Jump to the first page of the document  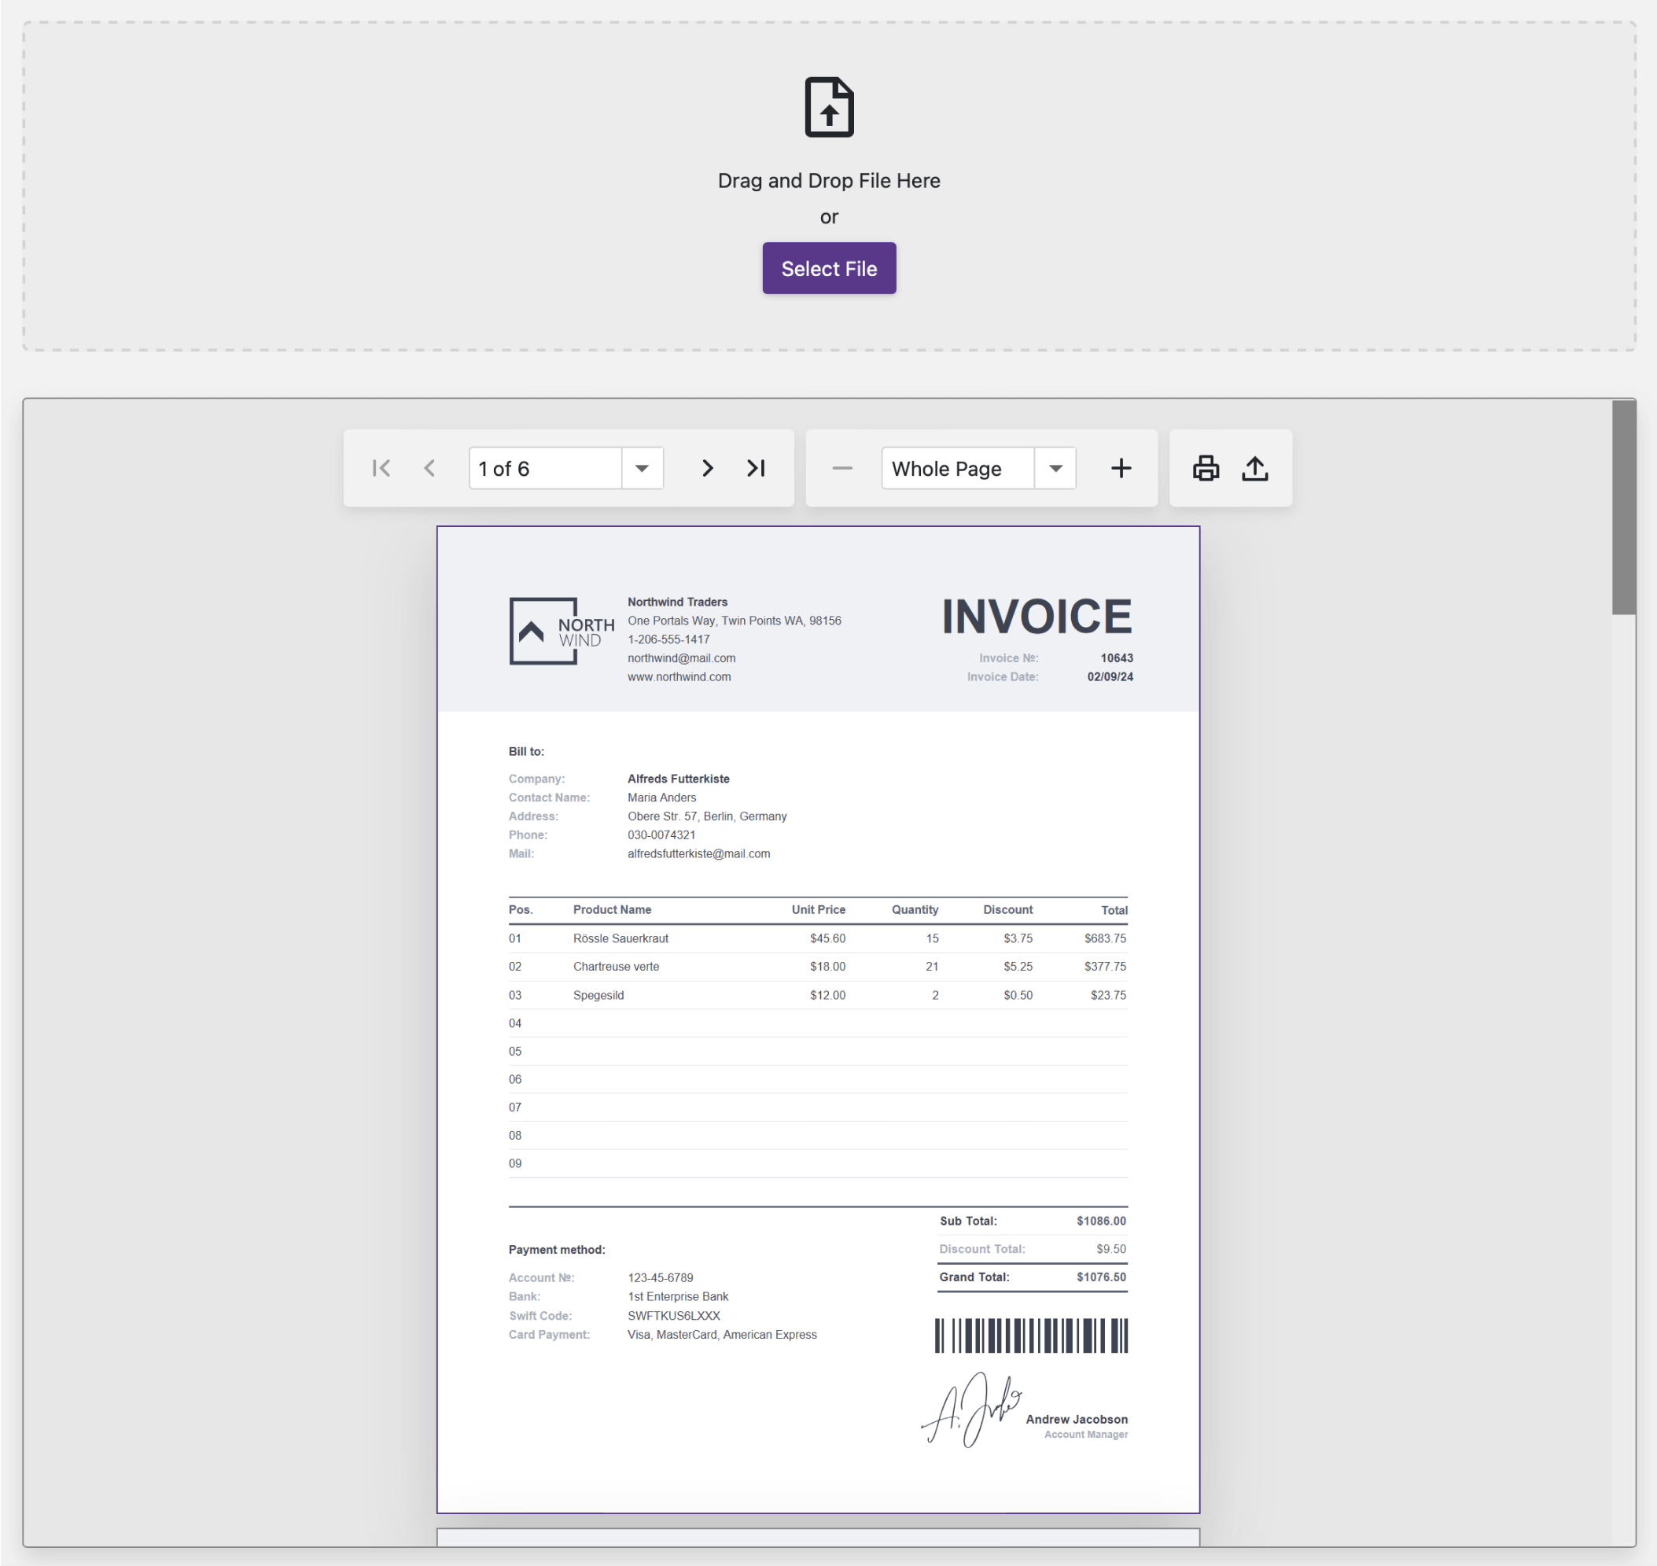click(x=381, y=467)
